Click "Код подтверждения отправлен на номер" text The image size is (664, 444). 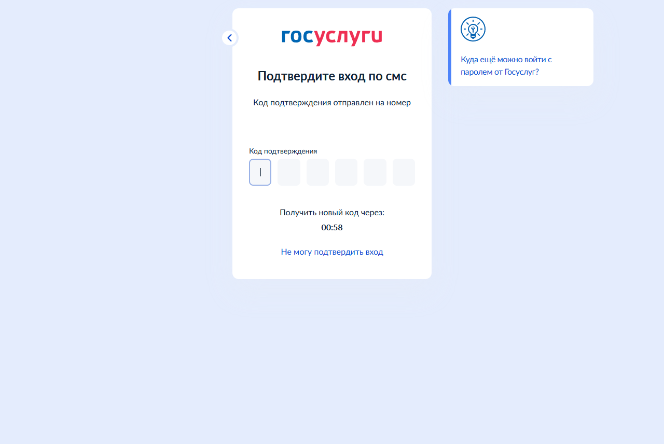click(x=332, y=103)
